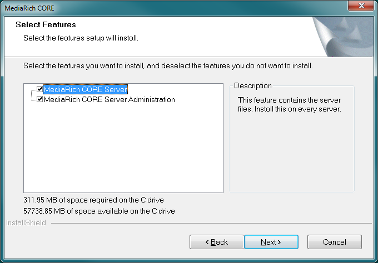Click the feature description text

[289, 104]
